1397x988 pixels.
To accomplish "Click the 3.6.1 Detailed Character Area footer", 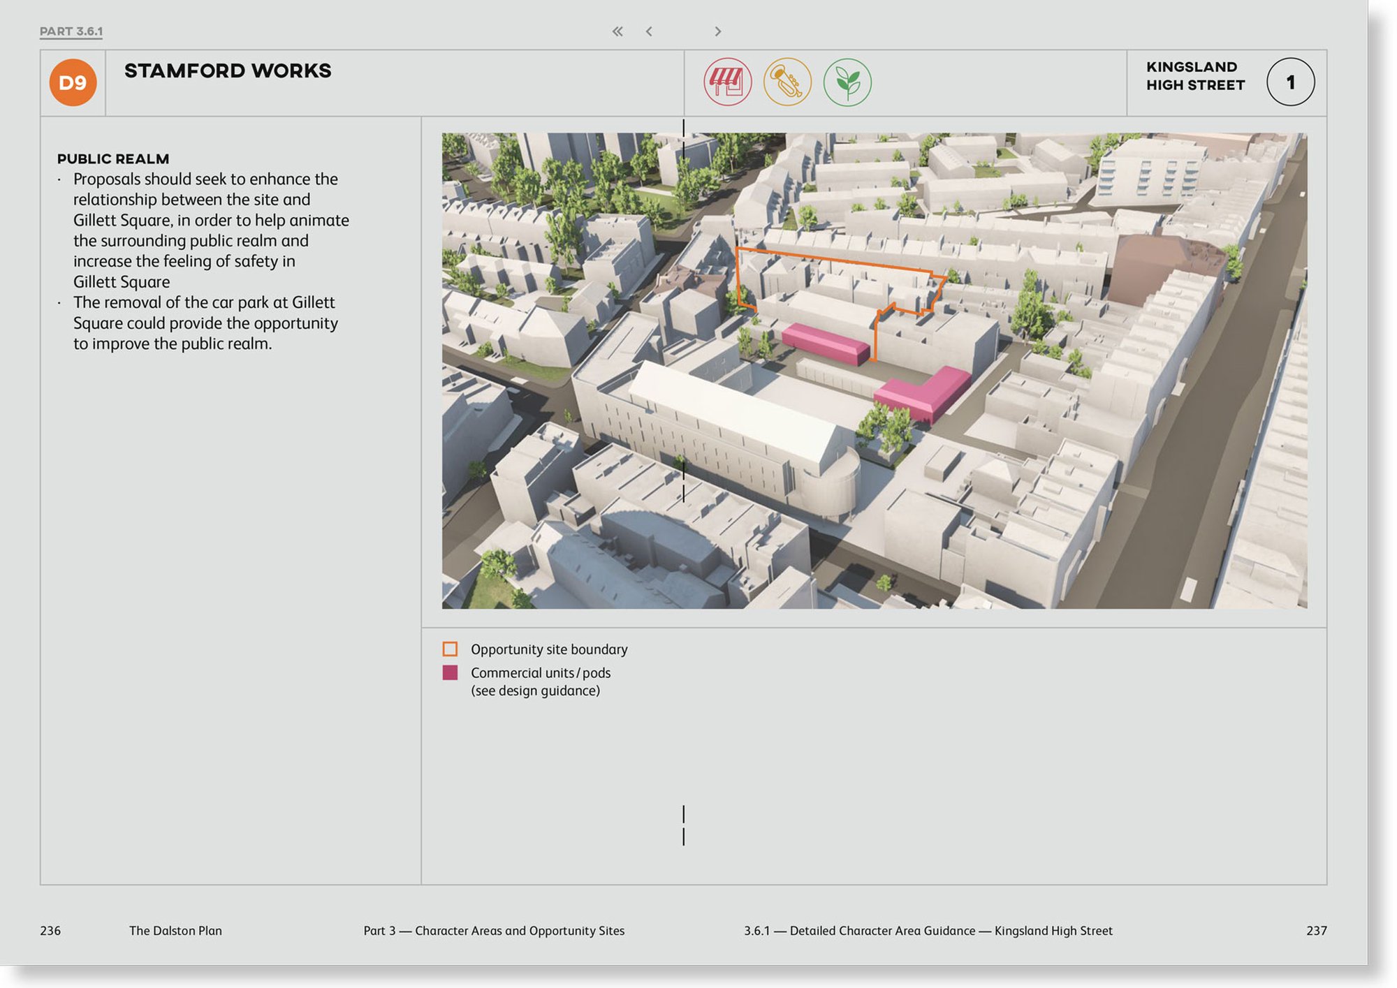I will tap(928, 931).
